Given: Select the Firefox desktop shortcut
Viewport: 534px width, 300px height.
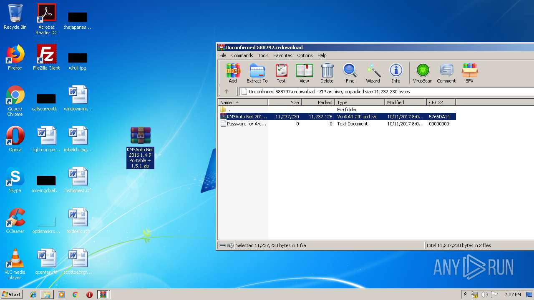Looking at the screenshot, I should click(15, 57).
